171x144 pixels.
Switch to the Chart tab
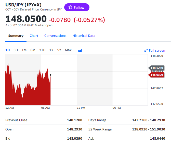(34, 36)
